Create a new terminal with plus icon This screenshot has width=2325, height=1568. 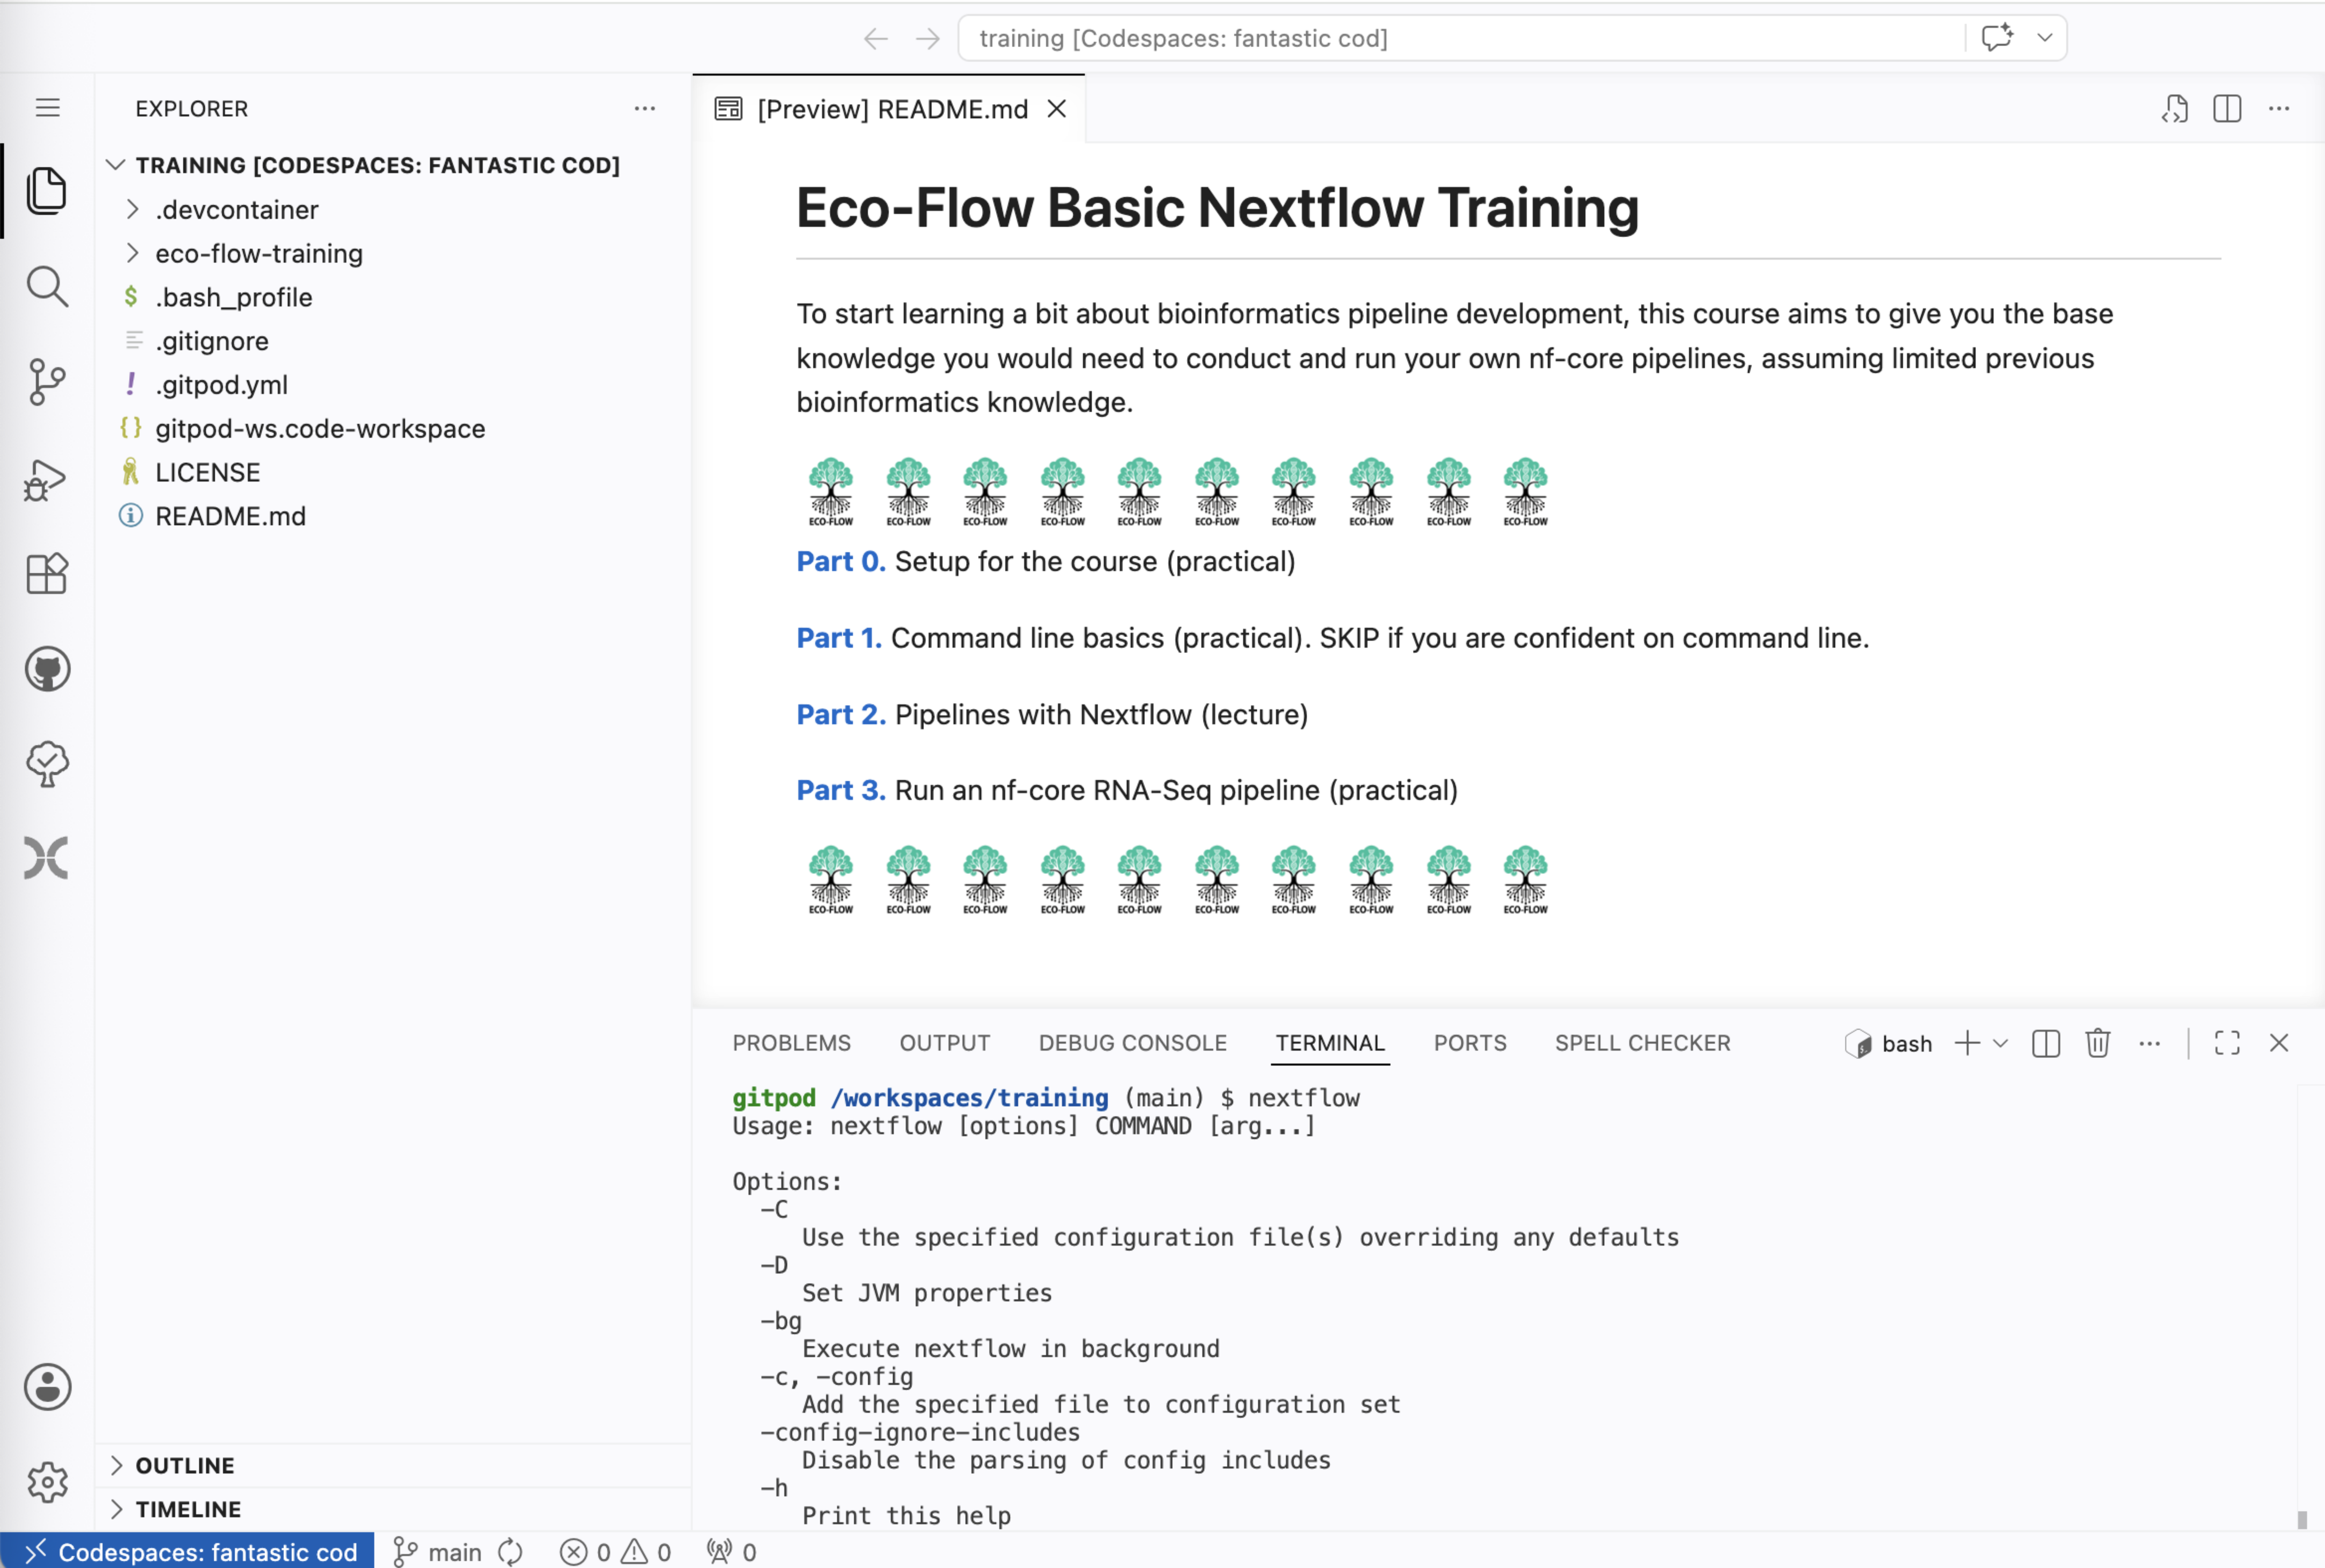[x=1967, y=1043]
